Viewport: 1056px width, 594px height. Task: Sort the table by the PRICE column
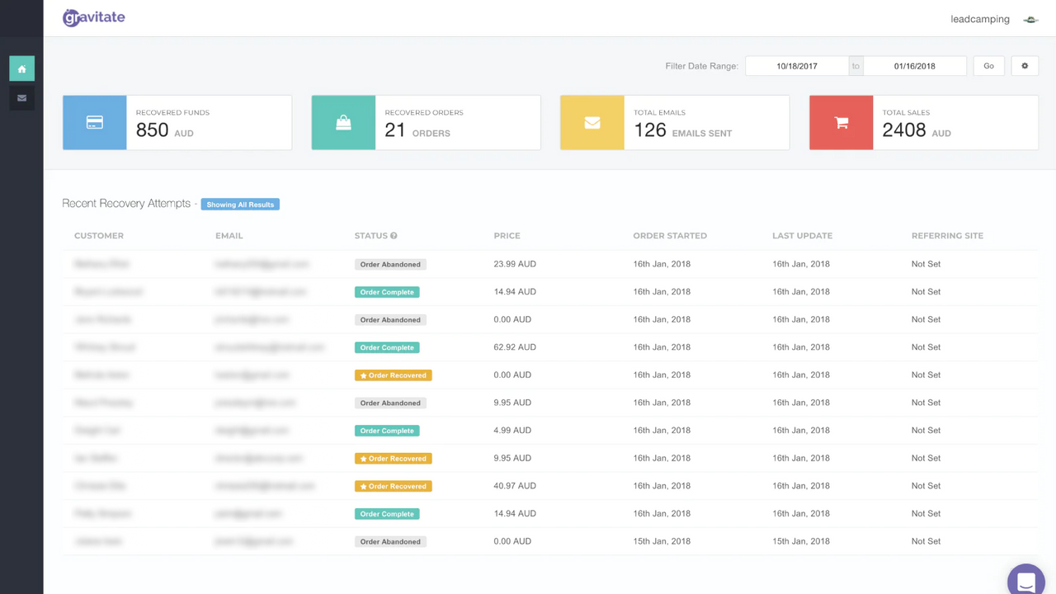coord(507,235)
